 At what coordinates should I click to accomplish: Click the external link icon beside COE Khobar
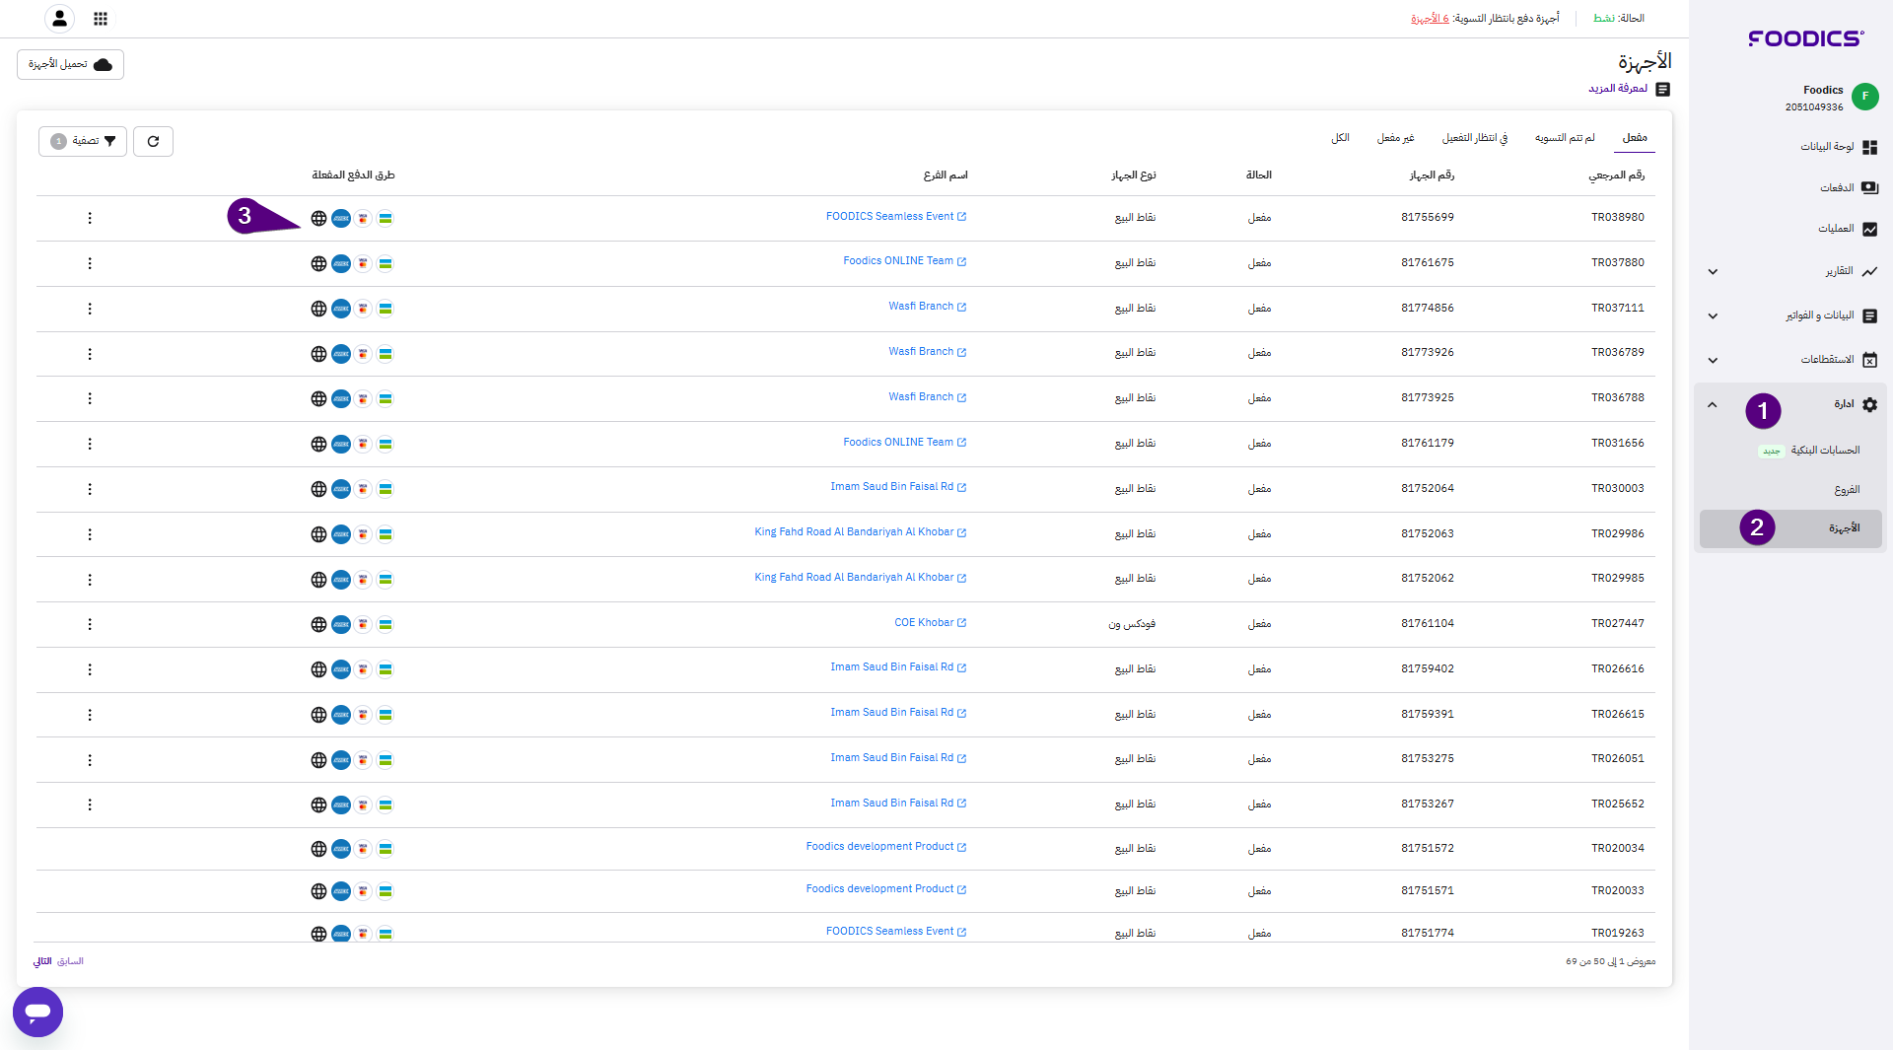click(961, 623)
